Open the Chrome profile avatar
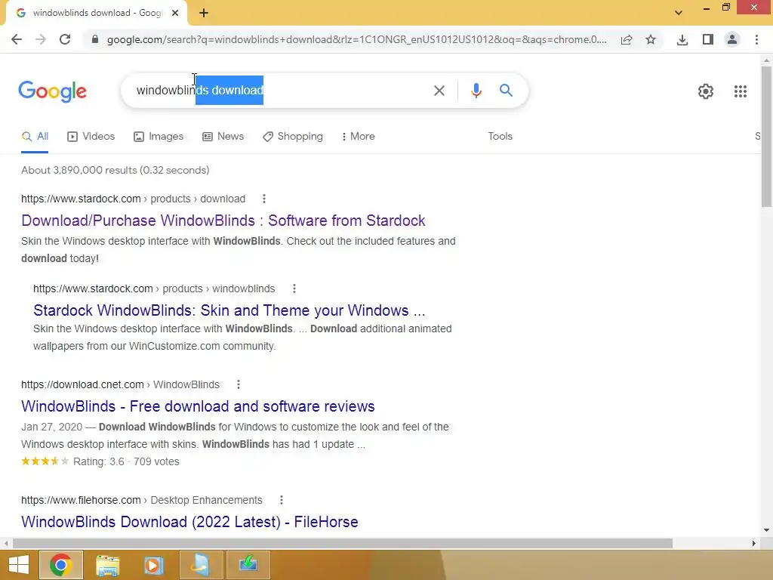The width and height of the screenshot is (773, 580). [732, 39]
